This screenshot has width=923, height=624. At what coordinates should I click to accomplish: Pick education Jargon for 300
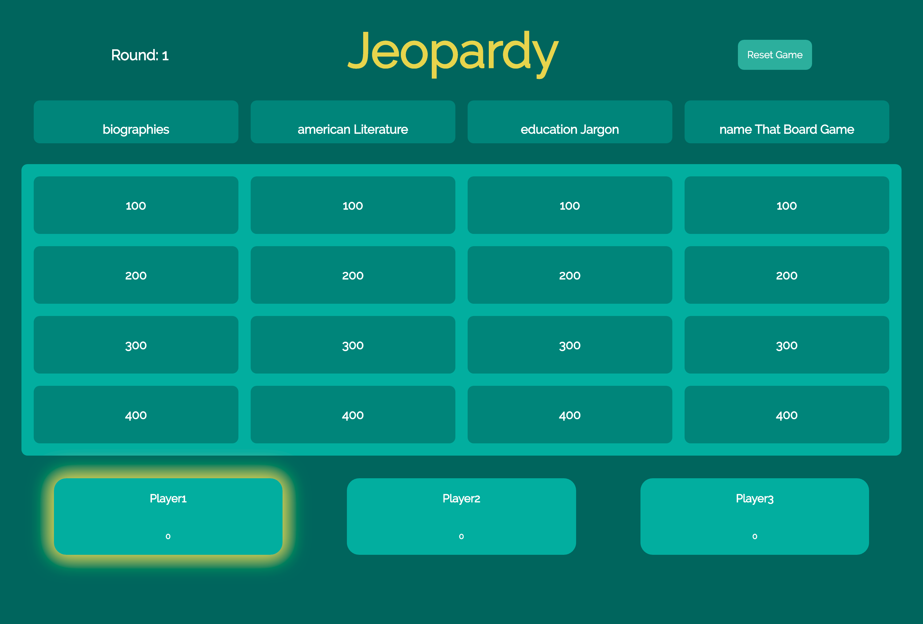(570, 345)
